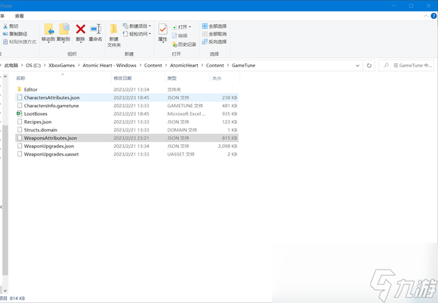This screenshot has width=438, height=303.
Task: Collapse the ribbon with the chevron
Action: tap(426, 16)
